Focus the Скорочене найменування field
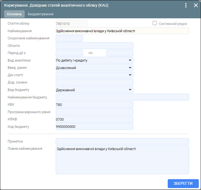The width and height of the screenshot is (201, 190). coord(69,38)
